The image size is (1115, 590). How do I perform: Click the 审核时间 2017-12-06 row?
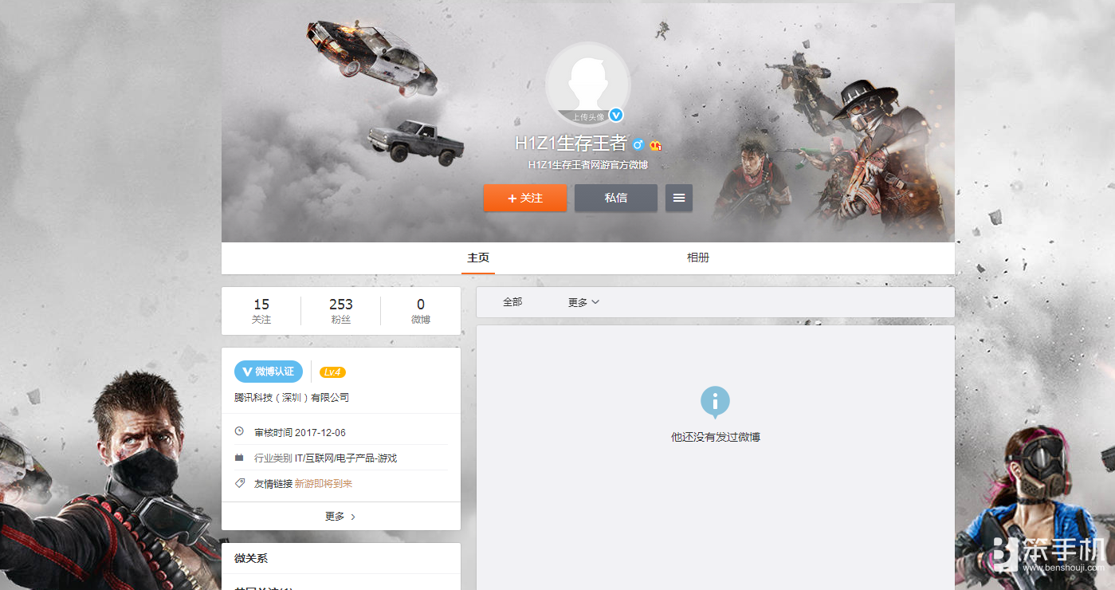[x=341, y=432]
